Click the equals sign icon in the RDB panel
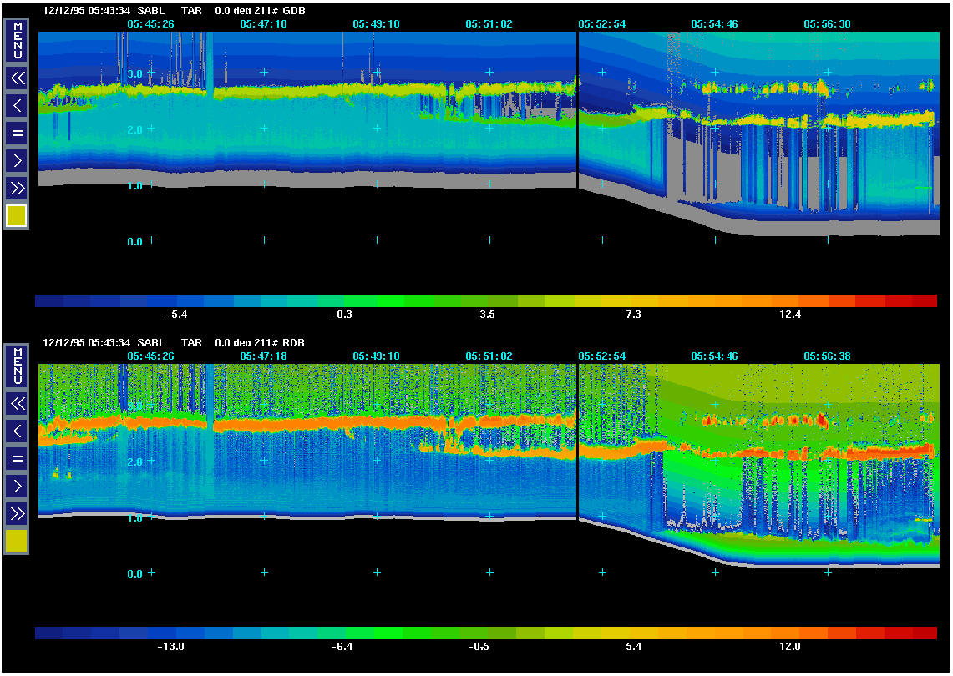Screen dimensions: 953x676 (17, 458)
